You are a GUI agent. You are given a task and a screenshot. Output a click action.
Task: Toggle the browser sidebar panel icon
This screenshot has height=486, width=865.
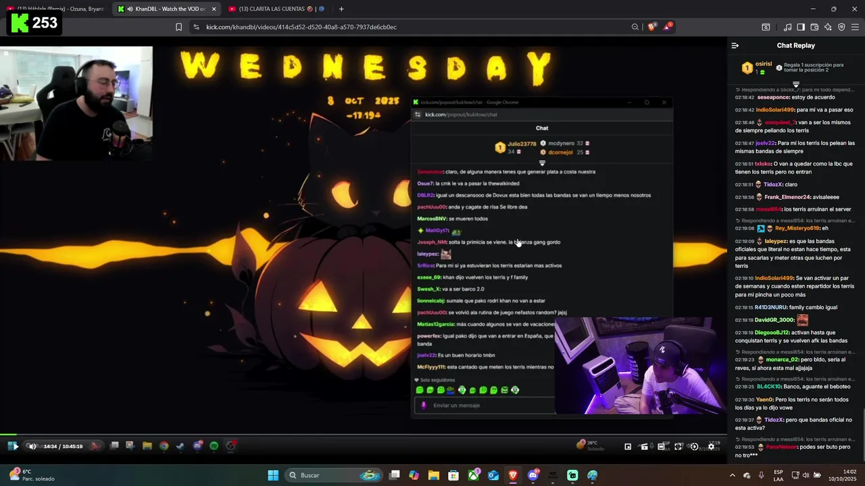[x=801, y=27]
